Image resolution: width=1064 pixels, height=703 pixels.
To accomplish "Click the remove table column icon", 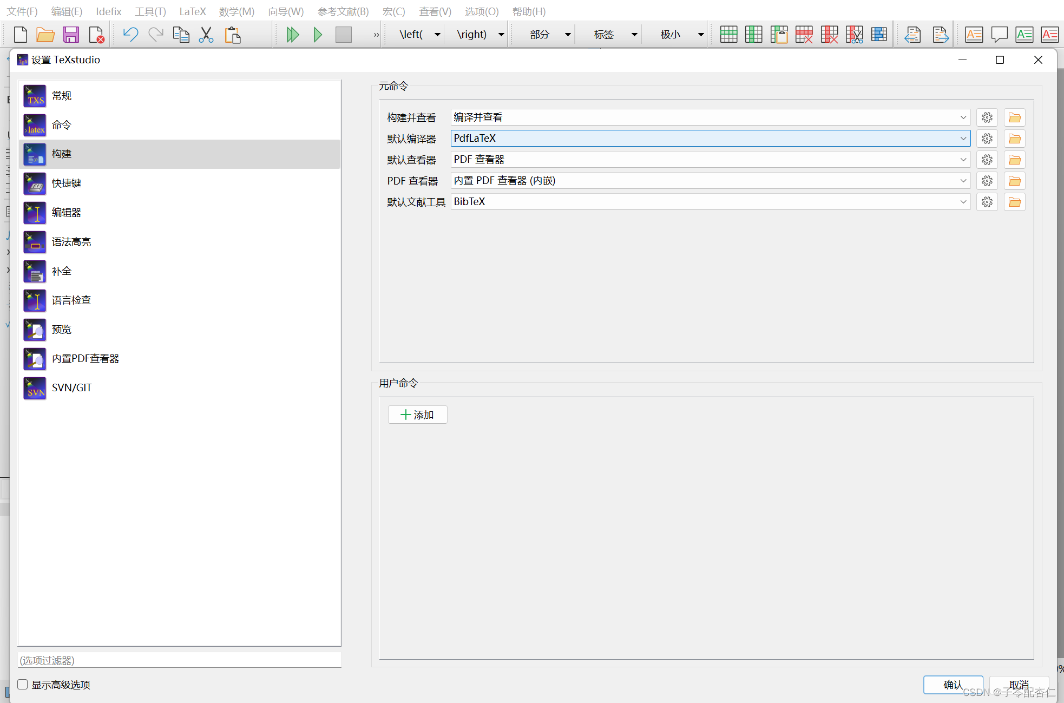I will click(829, 35).
